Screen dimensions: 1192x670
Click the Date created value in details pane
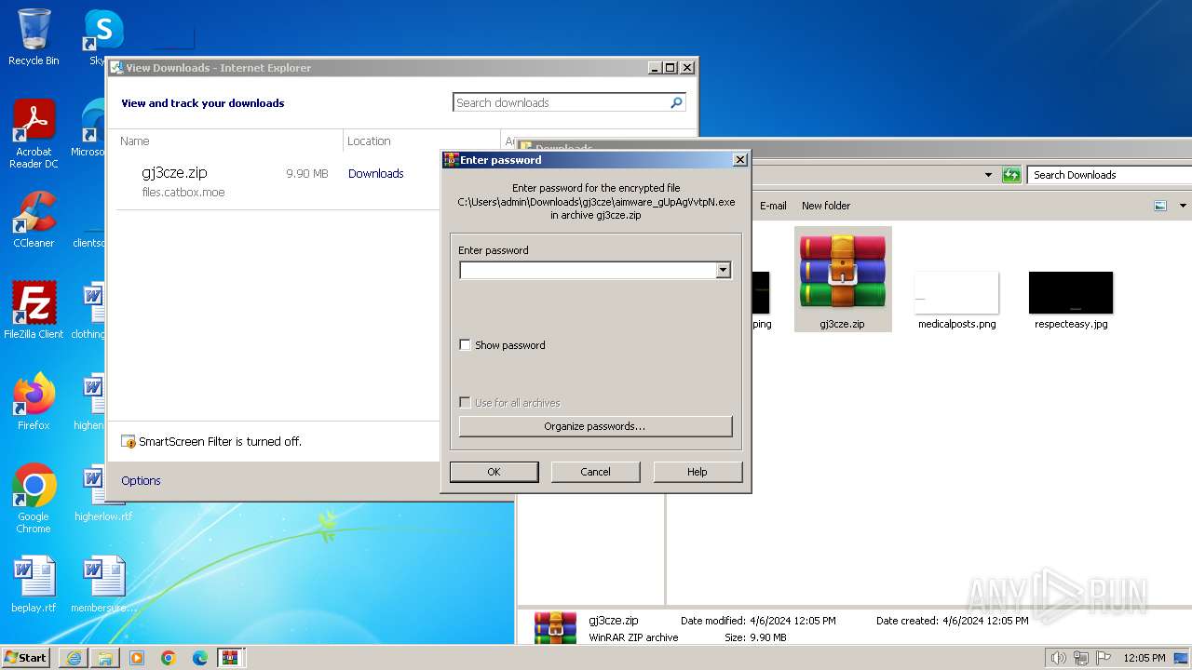coord(985,621)
